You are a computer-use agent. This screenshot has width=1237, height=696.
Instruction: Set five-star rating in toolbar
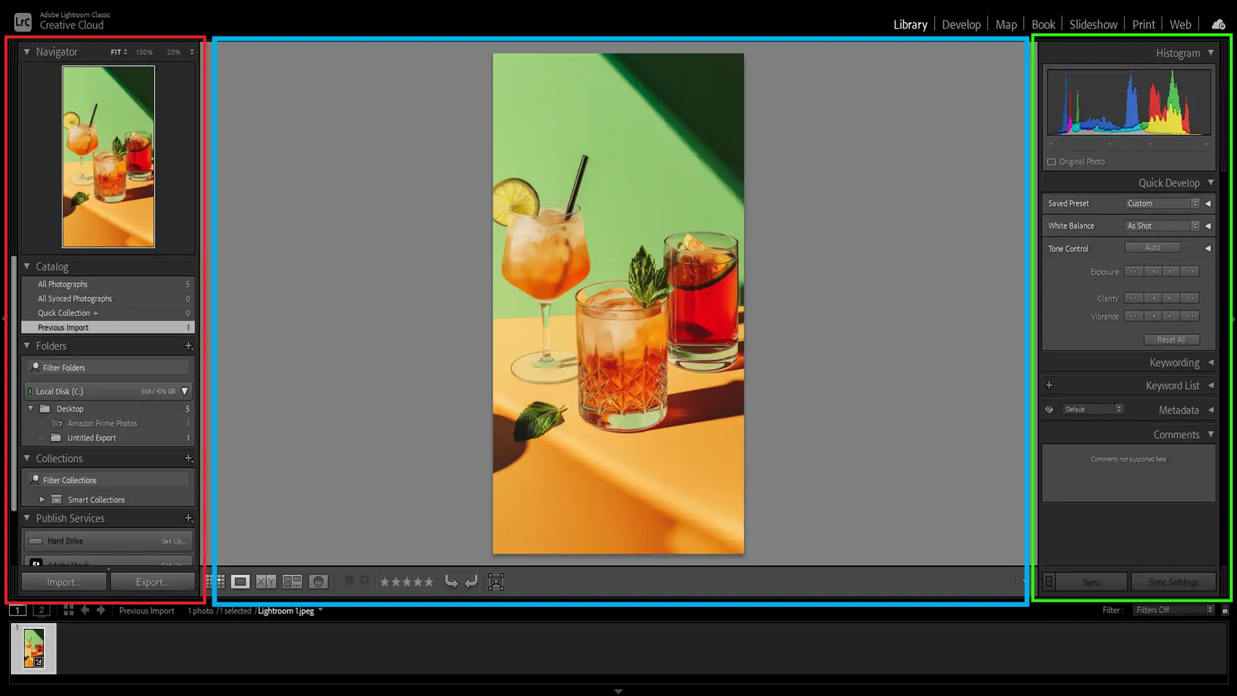click(428, 582)
